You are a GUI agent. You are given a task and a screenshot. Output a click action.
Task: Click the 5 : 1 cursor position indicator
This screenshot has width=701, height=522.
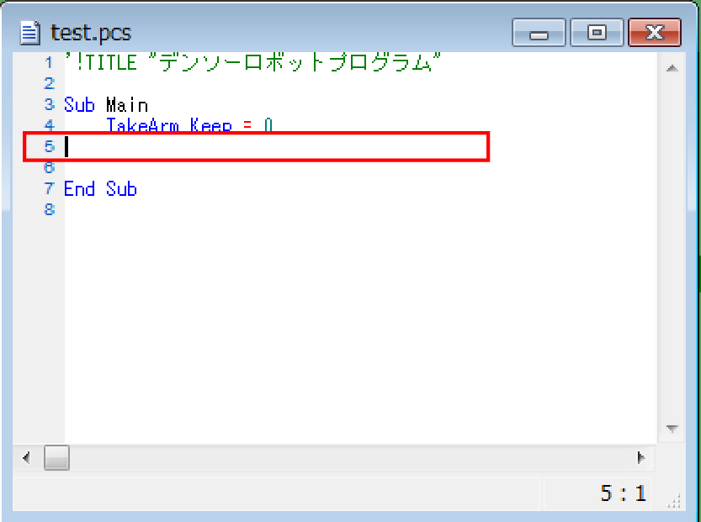[x=623, y=493]
